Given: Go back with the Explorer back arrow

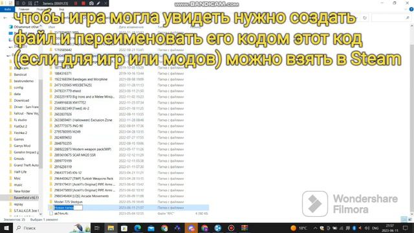Looking at the screenshot, I should [x=5, y=18].
